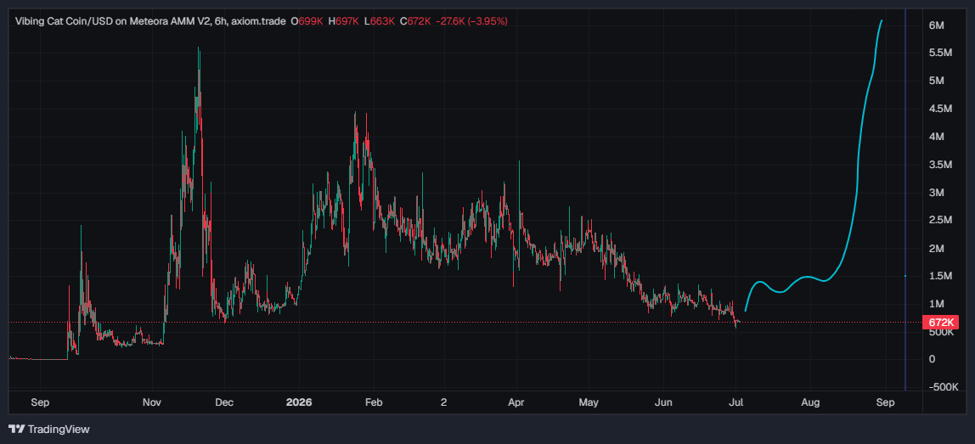Click the close value C672K in the legend
Viewport: 975px width, 444px height.
click(415, 21)
